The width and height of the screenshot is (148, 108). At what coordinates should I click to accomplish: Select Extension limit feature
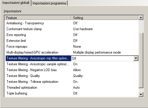point(16,41)
